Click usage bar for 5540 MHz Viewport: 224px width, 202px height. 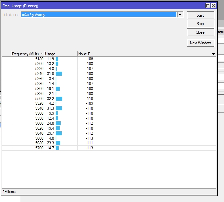point(59,108)
